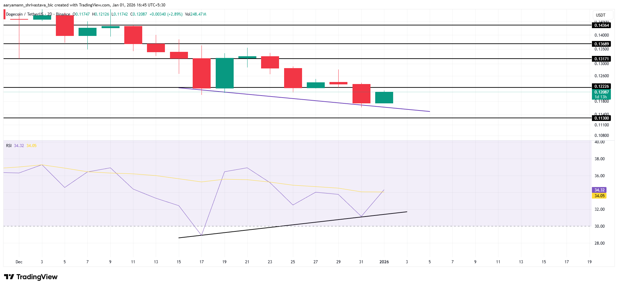Click the red candle on Dec 31
Image resolution: width=618 pixels, height=287 pixels.
coord(361,94)
